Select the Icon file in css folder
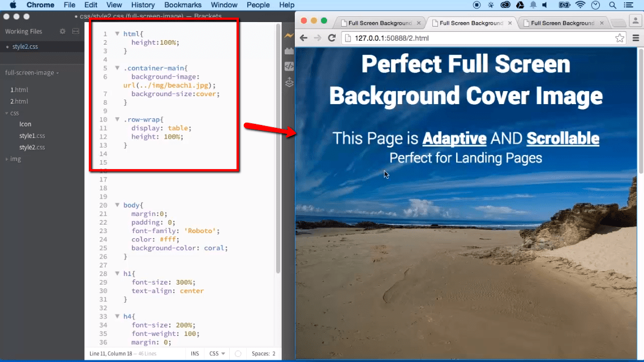This screenshot has width=644, height=362. (x=25, y=124)
